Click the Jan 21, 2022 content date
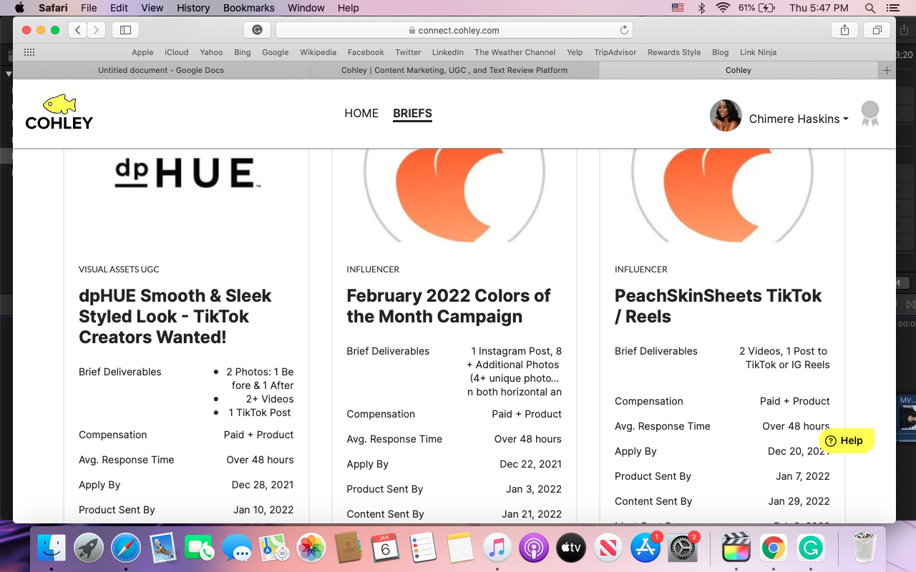This screenshot has height=572, width=916. tap(532, 514)
